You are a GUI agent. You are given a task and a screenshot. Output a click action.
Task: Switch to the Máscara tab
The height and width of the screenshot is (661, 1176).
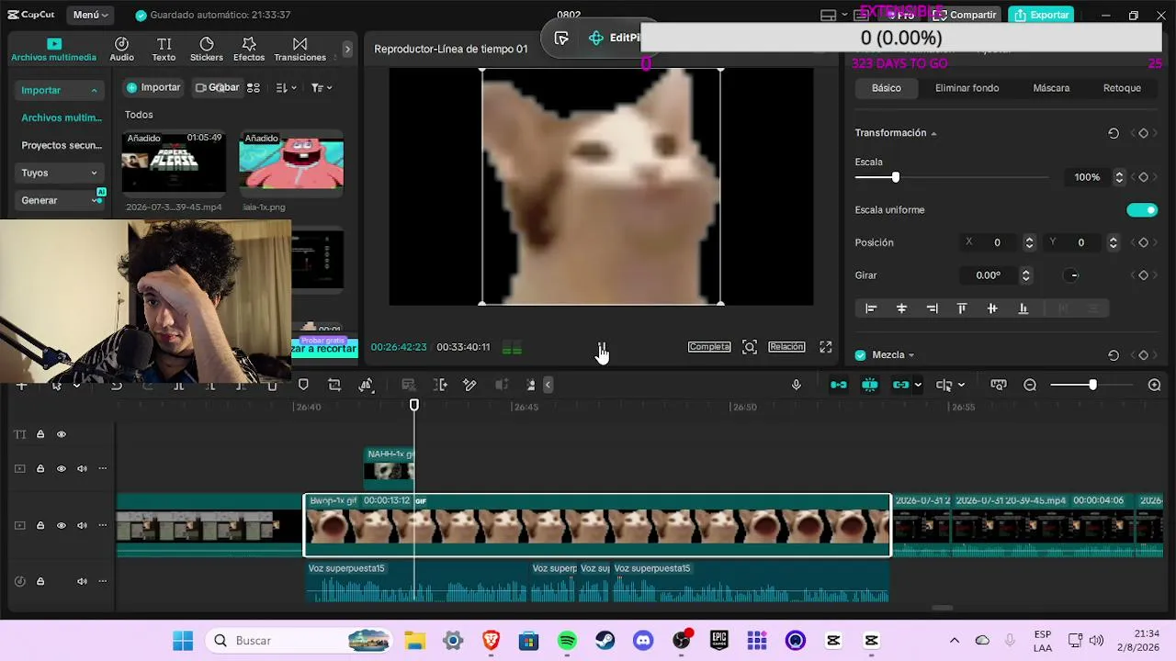click(1051, 88)
